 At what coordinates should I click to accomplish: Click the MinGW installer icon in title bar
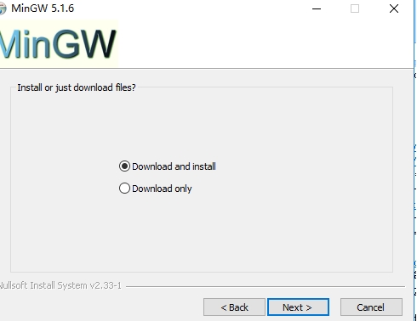pos(3,8)
